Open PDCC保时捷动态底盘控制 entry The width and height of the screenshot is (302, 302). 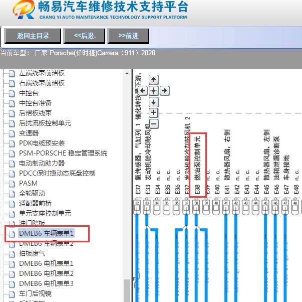[x=57, y=173]
